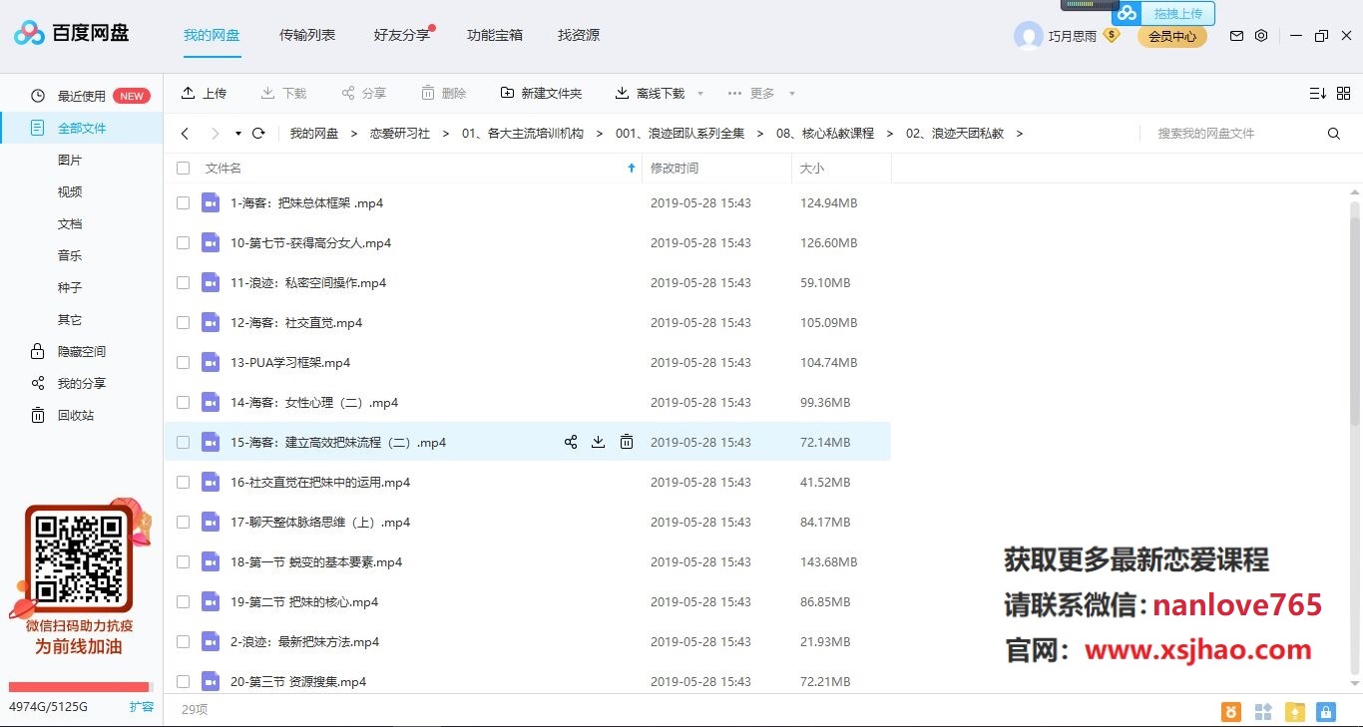Filter by Videos (视频)
Viewport: 1363px width, 727px height.
pos(70,192)
